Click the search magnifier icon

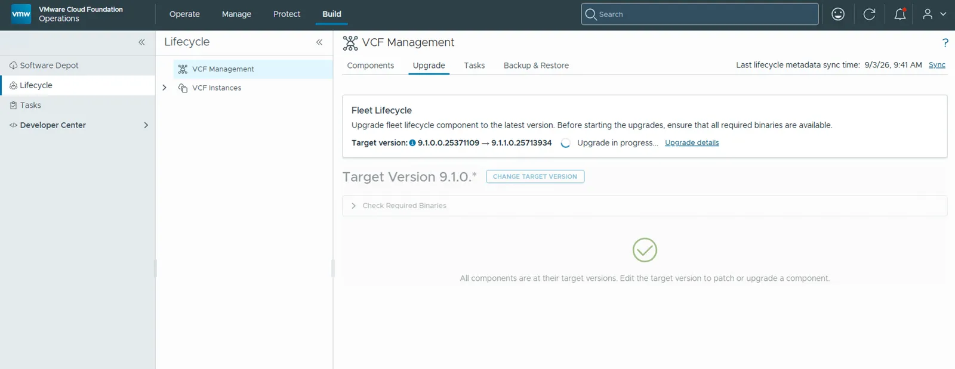point(591,14)
